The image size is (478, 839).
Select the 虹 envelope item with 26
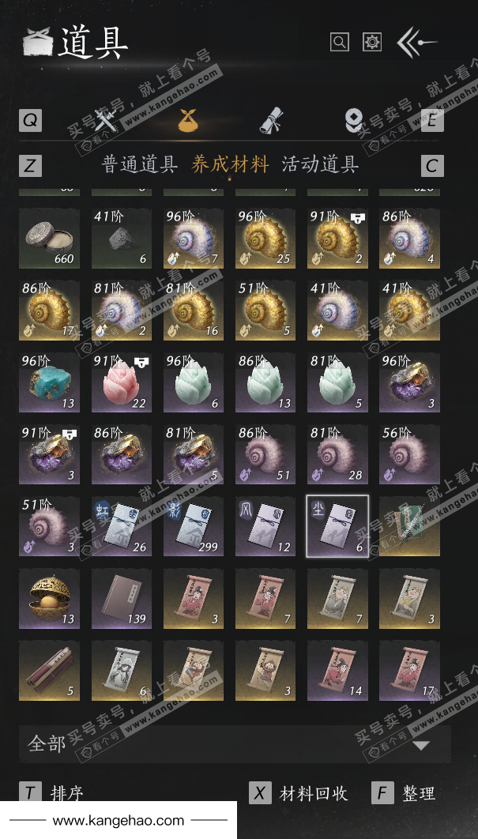click(x=122, y=526)
